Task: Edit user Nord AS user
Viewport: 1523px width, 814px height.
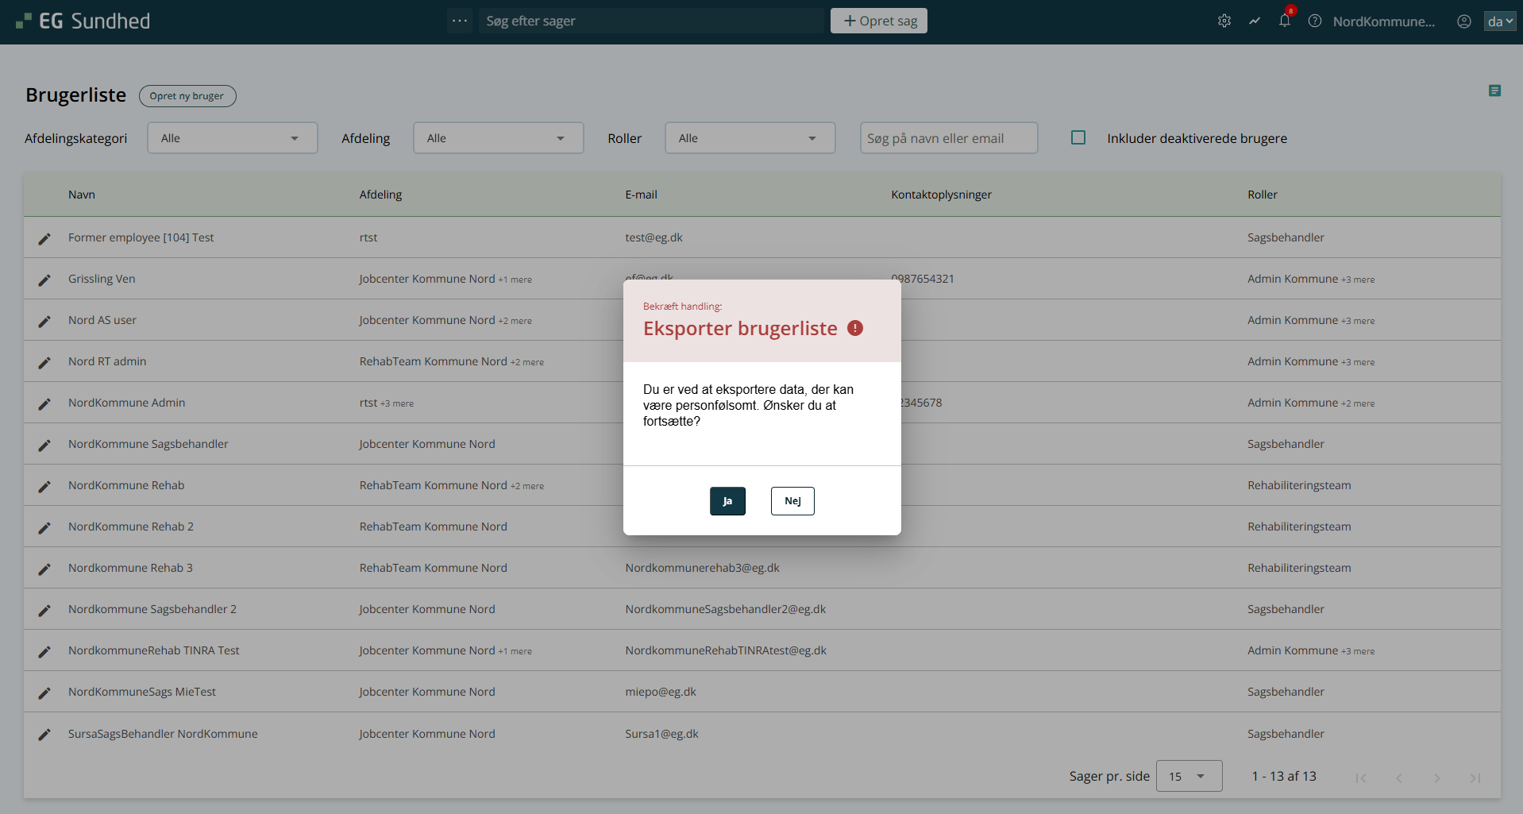Action: (x=44, y=321)
